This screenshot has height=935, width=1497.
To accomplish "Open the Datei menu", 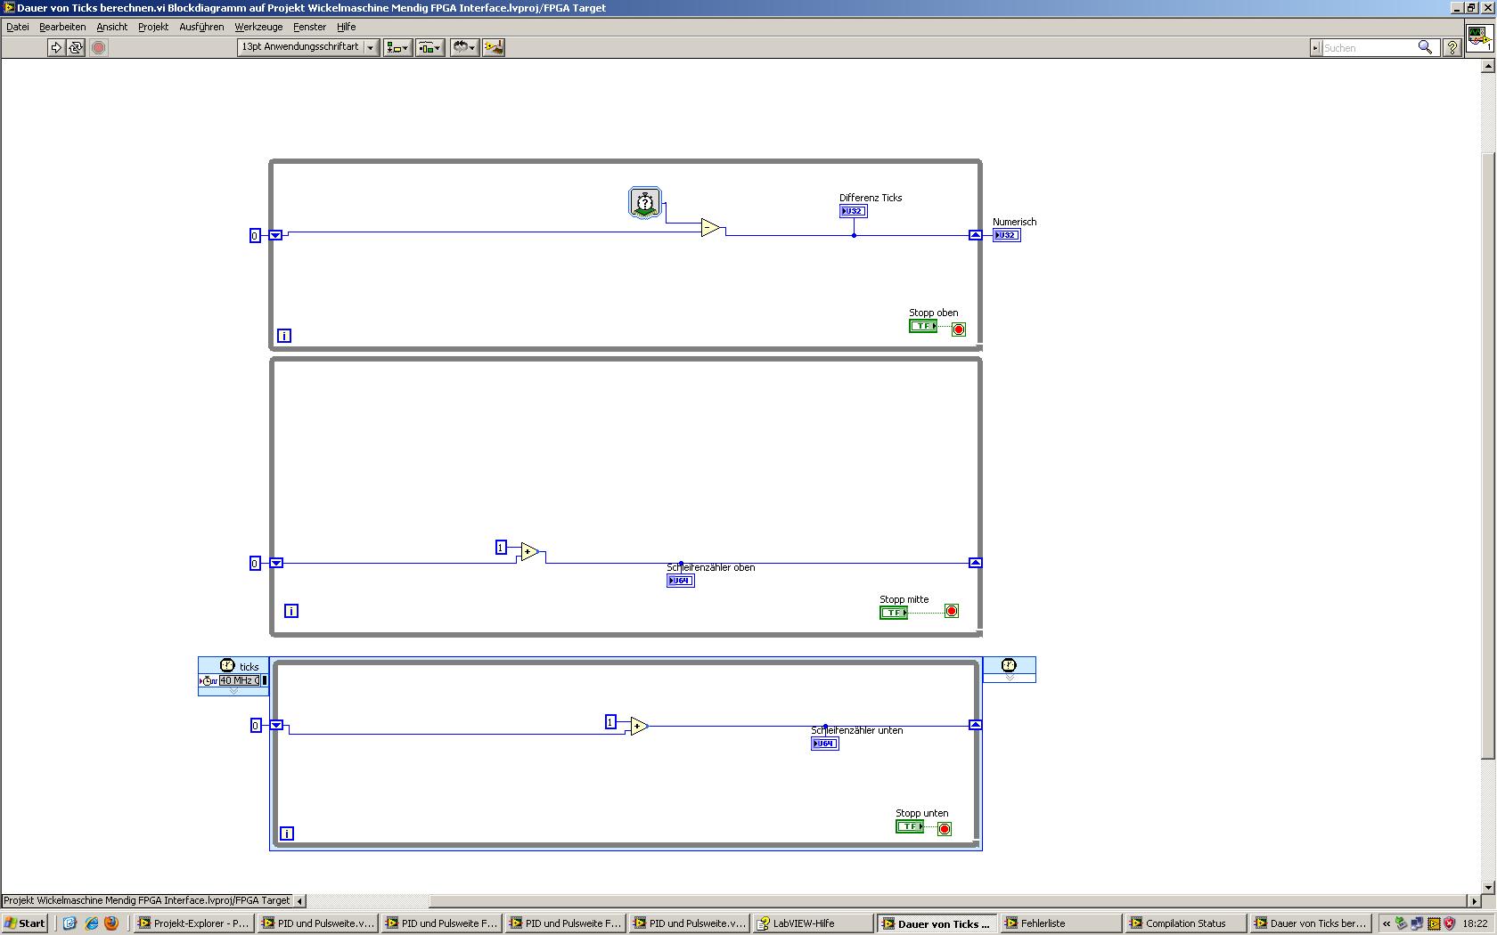I will (x=18, y=27).
